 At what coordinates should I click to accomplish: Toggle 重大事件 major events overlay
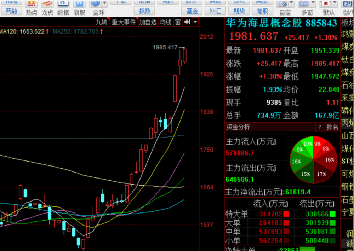click(124, 22)
